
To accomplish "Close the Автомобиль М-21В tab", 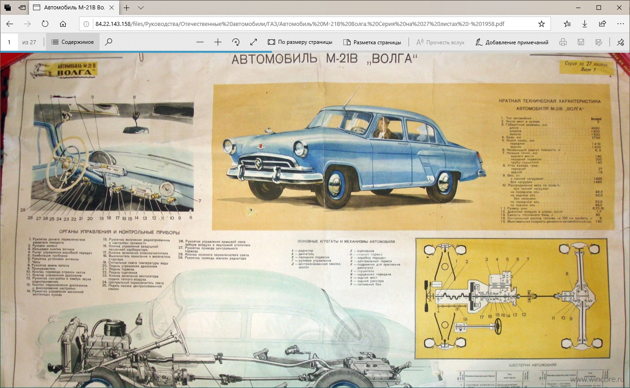I will coord(112,8).
